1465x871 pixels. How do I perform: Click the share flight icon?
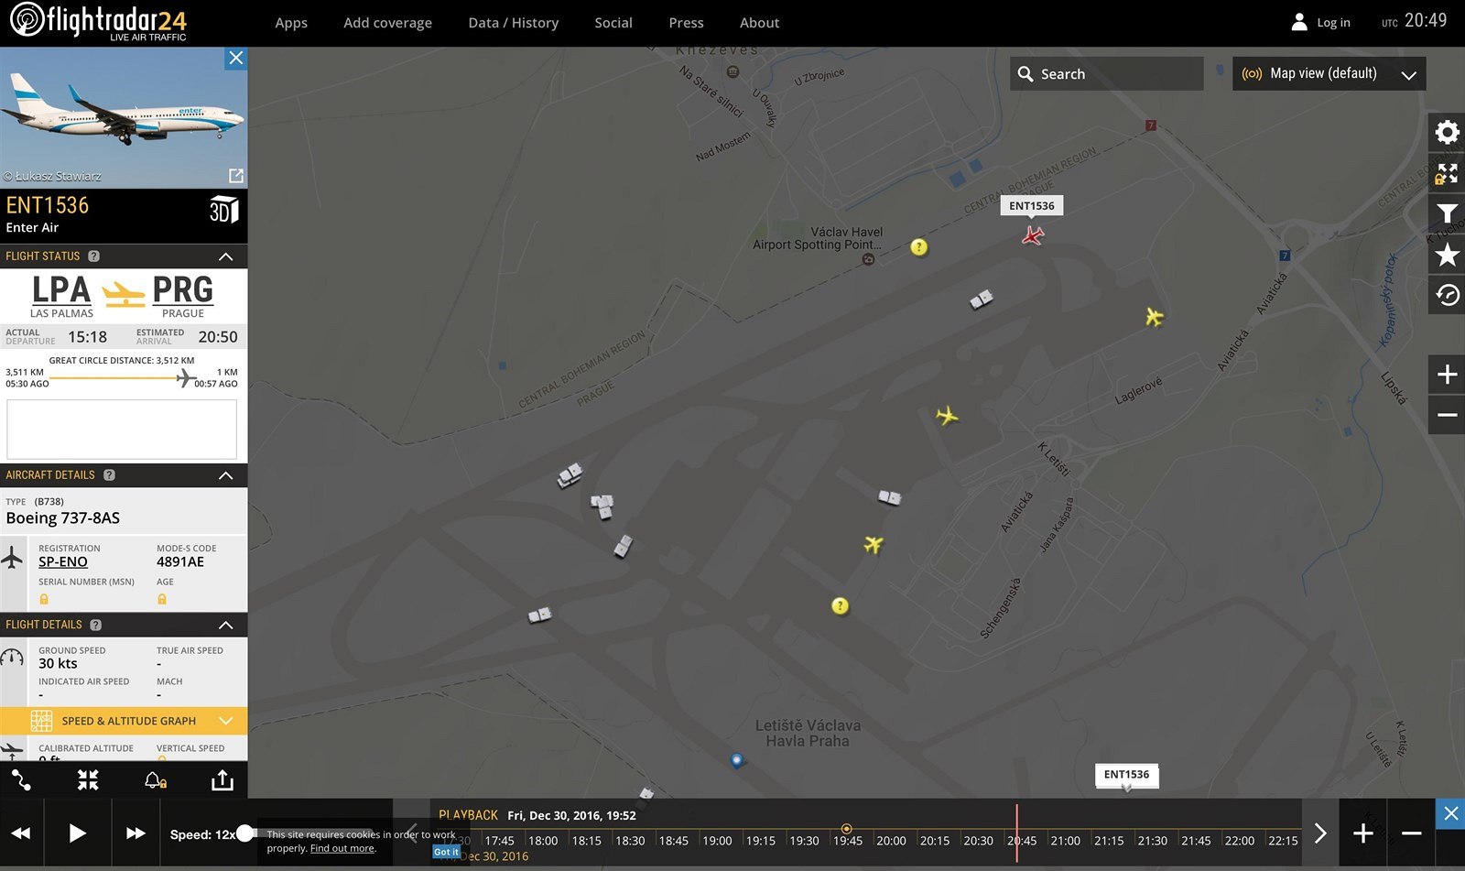pos(222,780)
